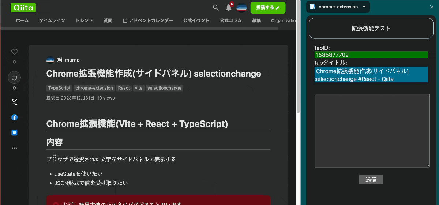Select the chrome-extension tag
This screenshot has width=439, height=205.
coord(94,88)
